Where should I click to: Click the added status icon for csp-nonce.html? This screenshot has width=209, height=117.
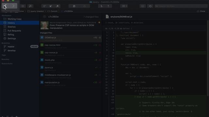(42, 45)
